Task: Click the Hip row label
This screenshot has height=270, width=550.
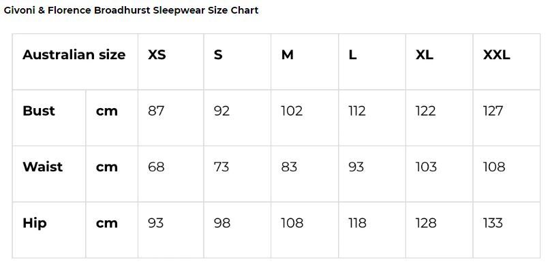Action: tap(34, 224)
